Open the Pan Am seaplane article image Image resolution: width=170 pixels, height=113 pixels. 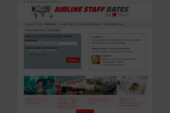point(101,85)
